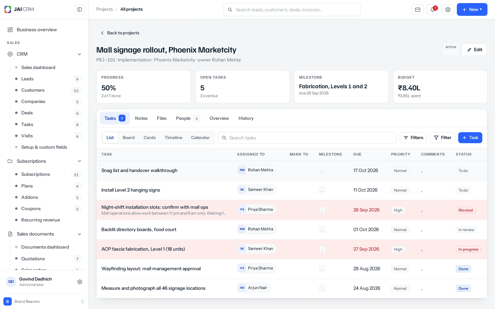
Task: Open the Filters options button
Action: pos(413,138)
